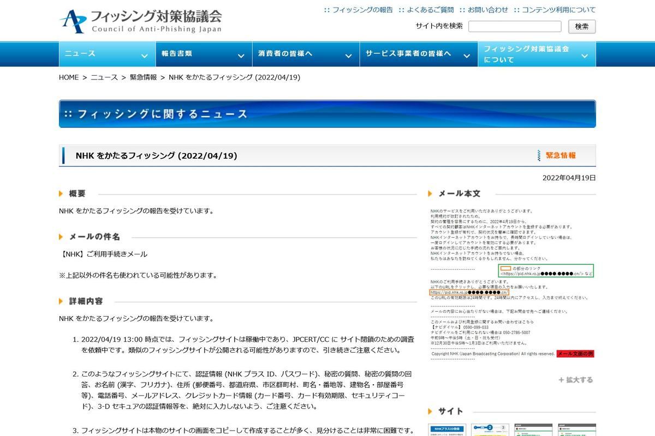Open the 報告書類 menu
Image resolution: width=655 pixels, height=436 pixels.
(204, 54)
